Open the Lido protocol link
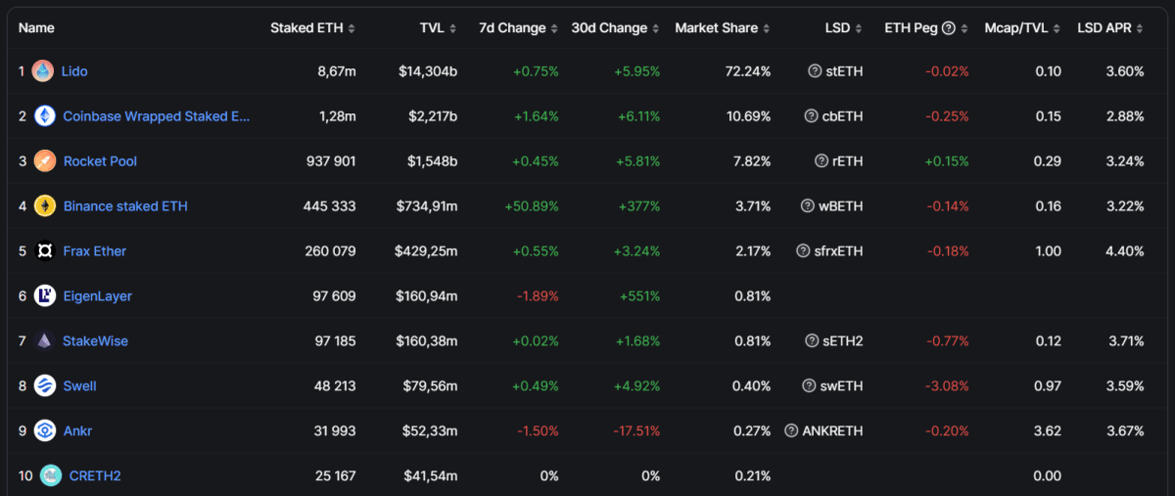 click(74, 71)
